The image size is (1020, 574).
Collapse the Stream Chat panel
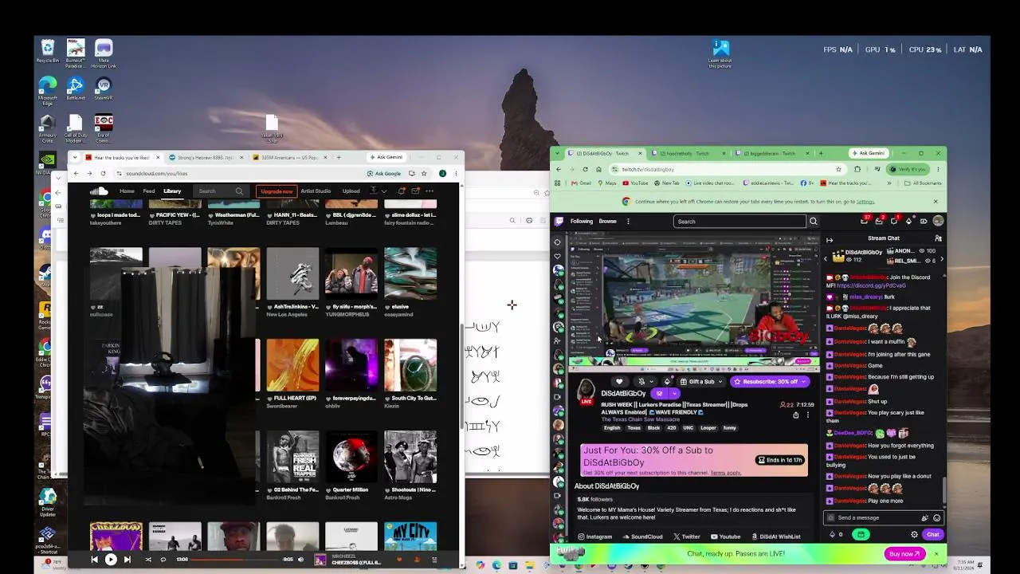point(829,239)
